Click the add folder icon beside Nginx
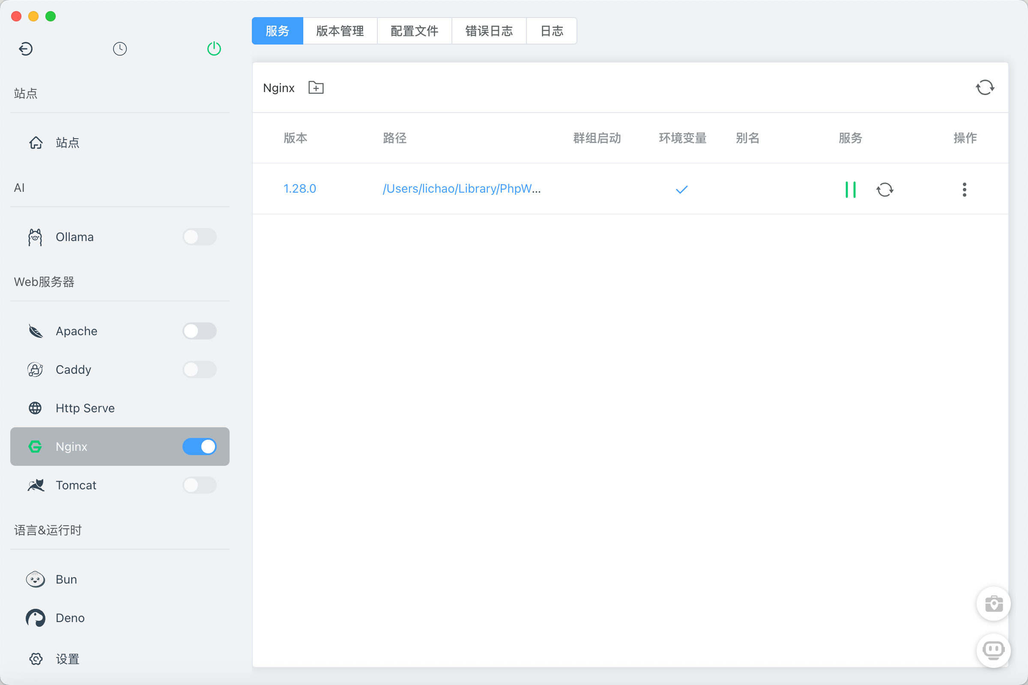1028x685 pixels. [316, 88]
